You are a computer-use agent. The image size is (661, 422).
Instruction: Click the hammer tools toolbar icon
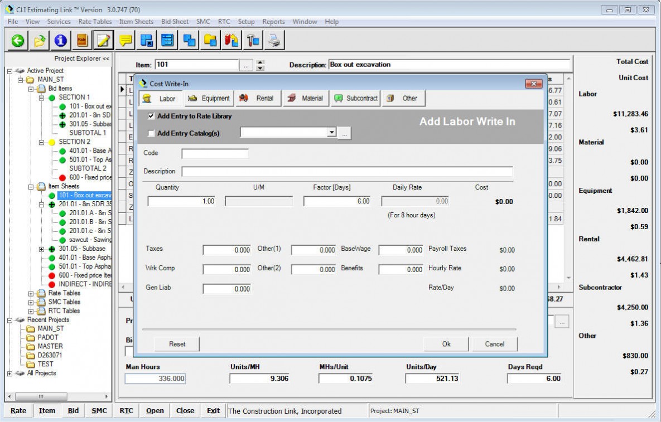pos(253,41)
